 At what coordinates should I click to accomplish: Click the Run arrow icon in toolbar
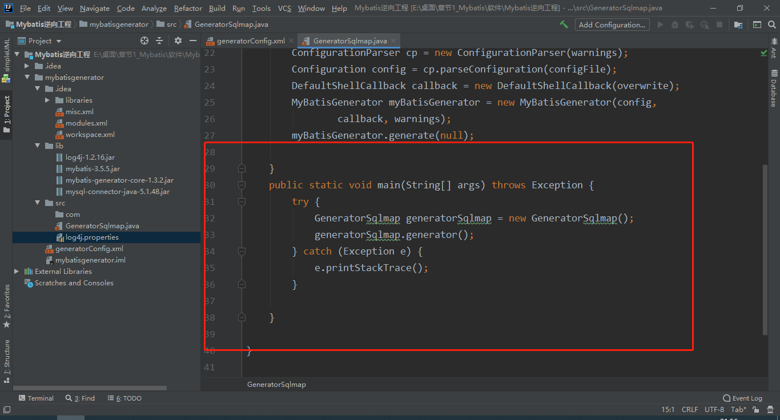click(661, 25)
